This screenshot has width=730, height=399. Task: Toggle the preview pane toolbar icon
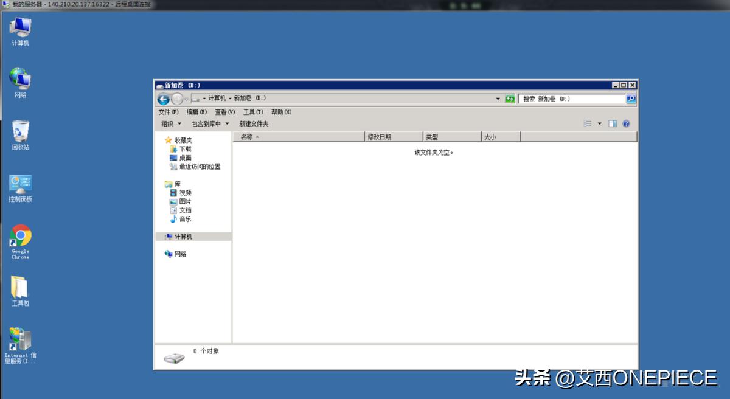click(613, 123)
